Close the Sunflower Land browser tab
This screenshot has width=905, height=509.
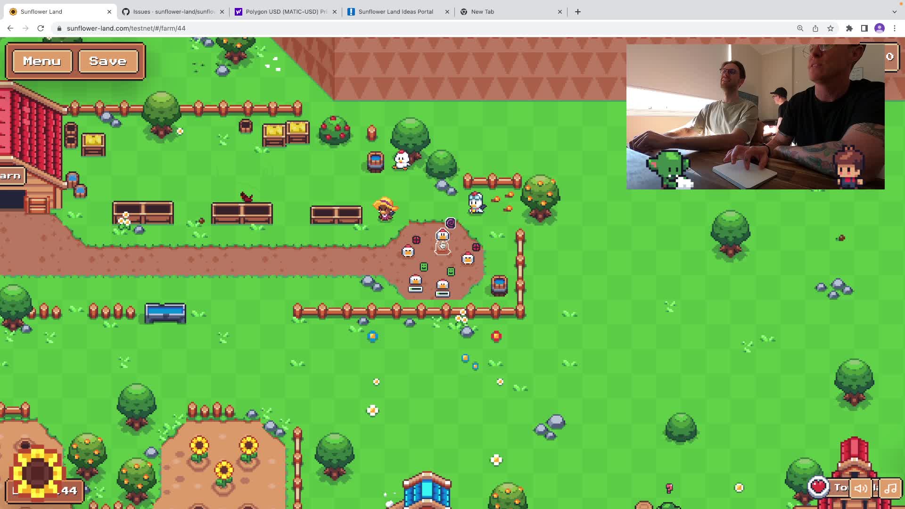(109, 12)
